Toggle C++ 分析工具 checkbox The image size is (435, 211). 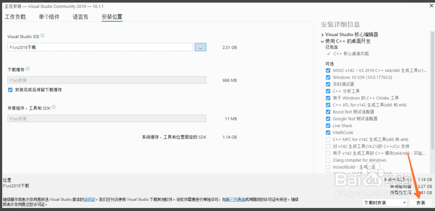point(328,91)
